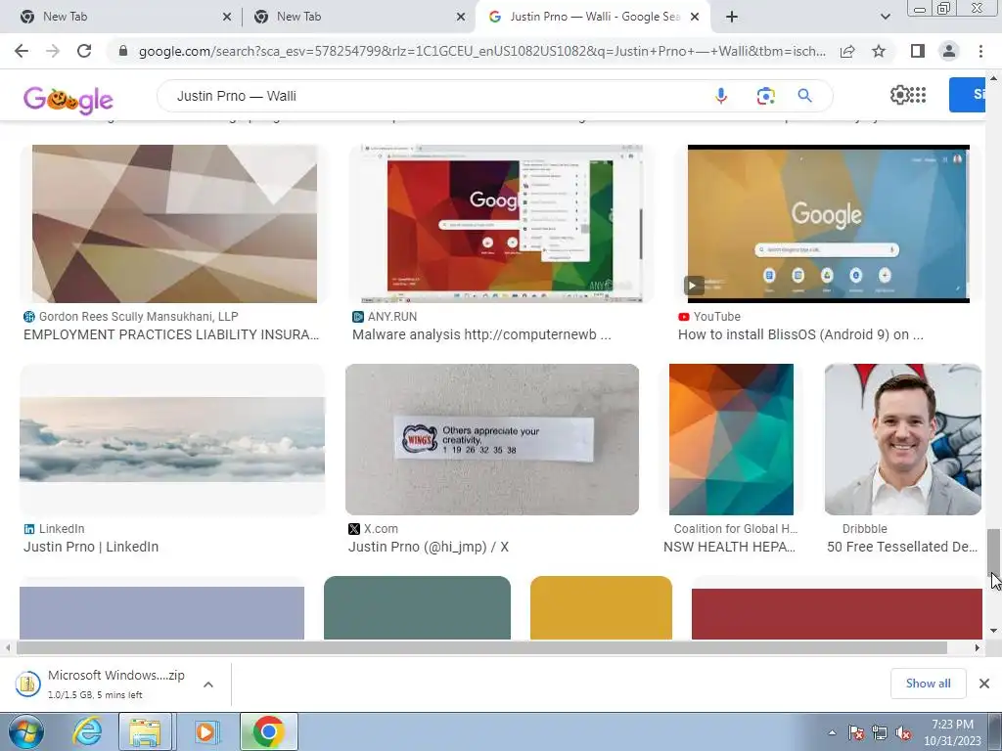This screenshot has width=1002, height=751.
Task: Select the mustard yellow color tile
Action: pos(602,608)
